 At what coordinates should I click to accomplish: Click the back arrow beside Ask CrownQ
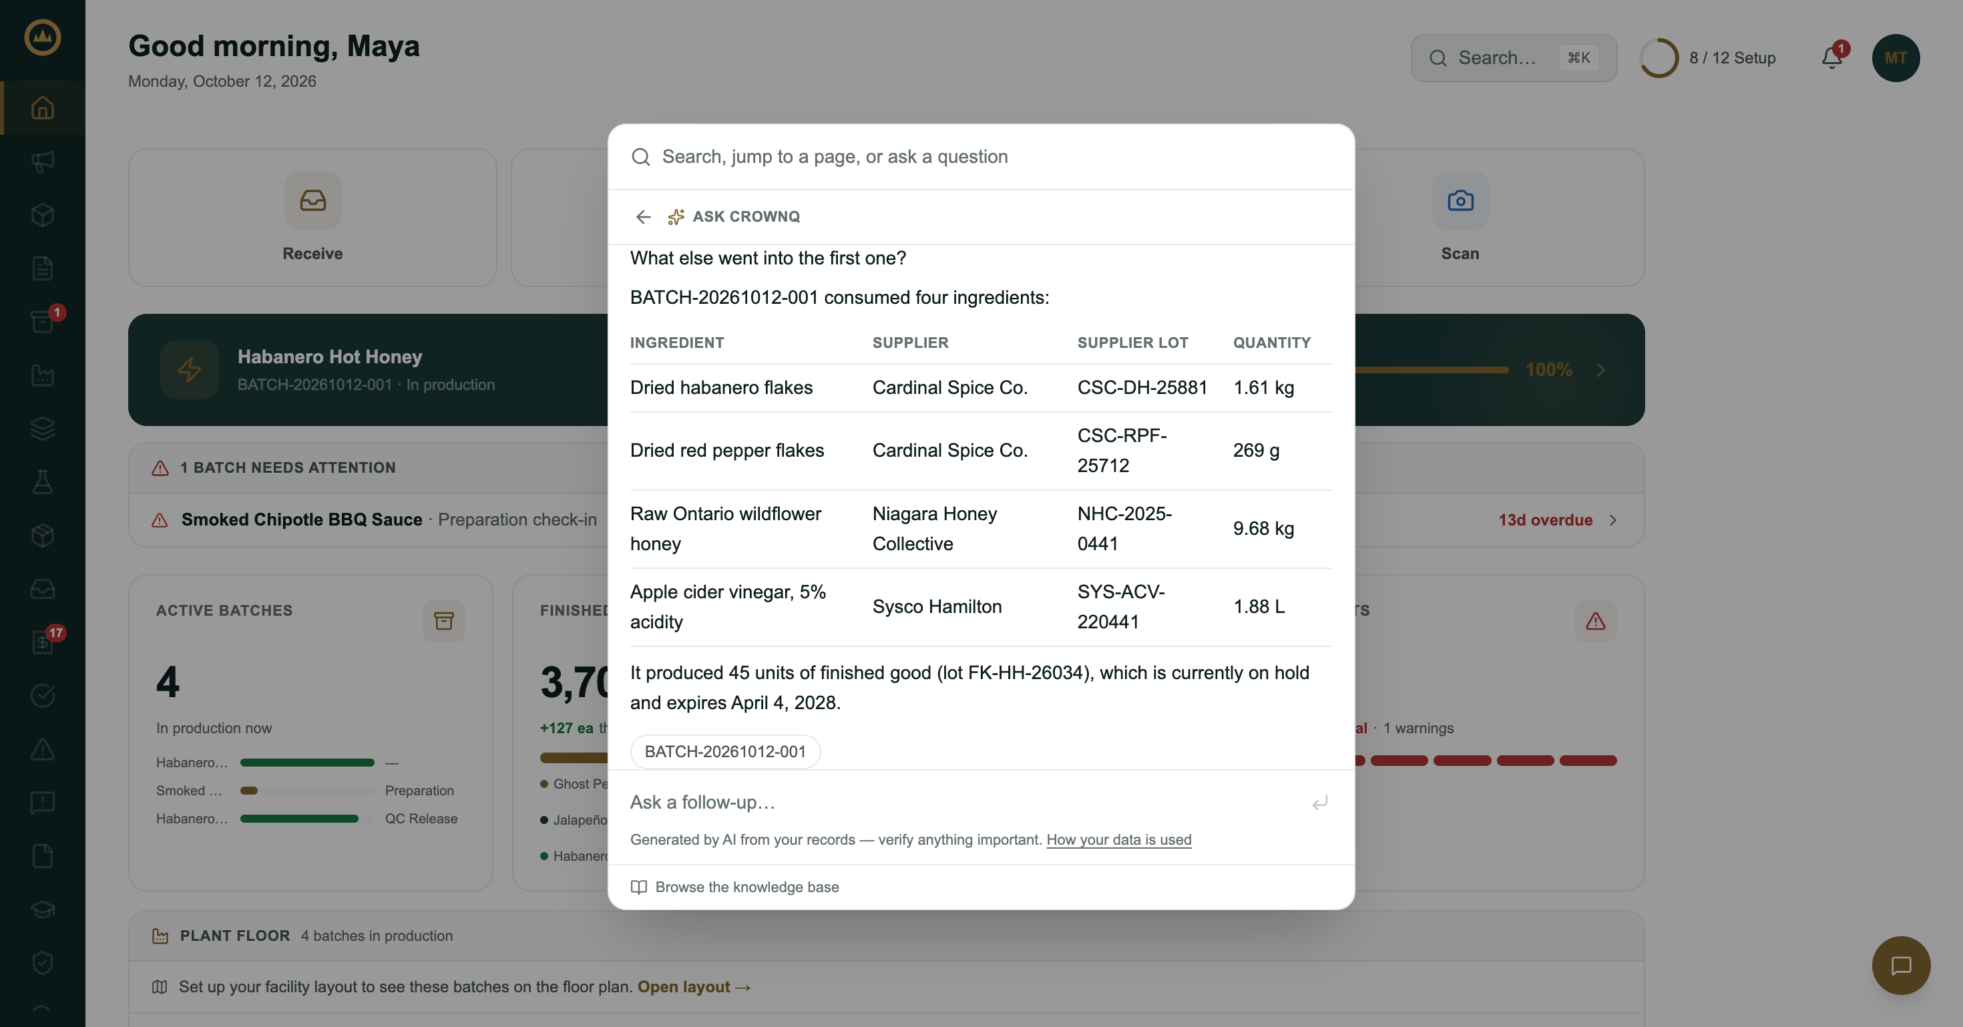click(643, 217)
